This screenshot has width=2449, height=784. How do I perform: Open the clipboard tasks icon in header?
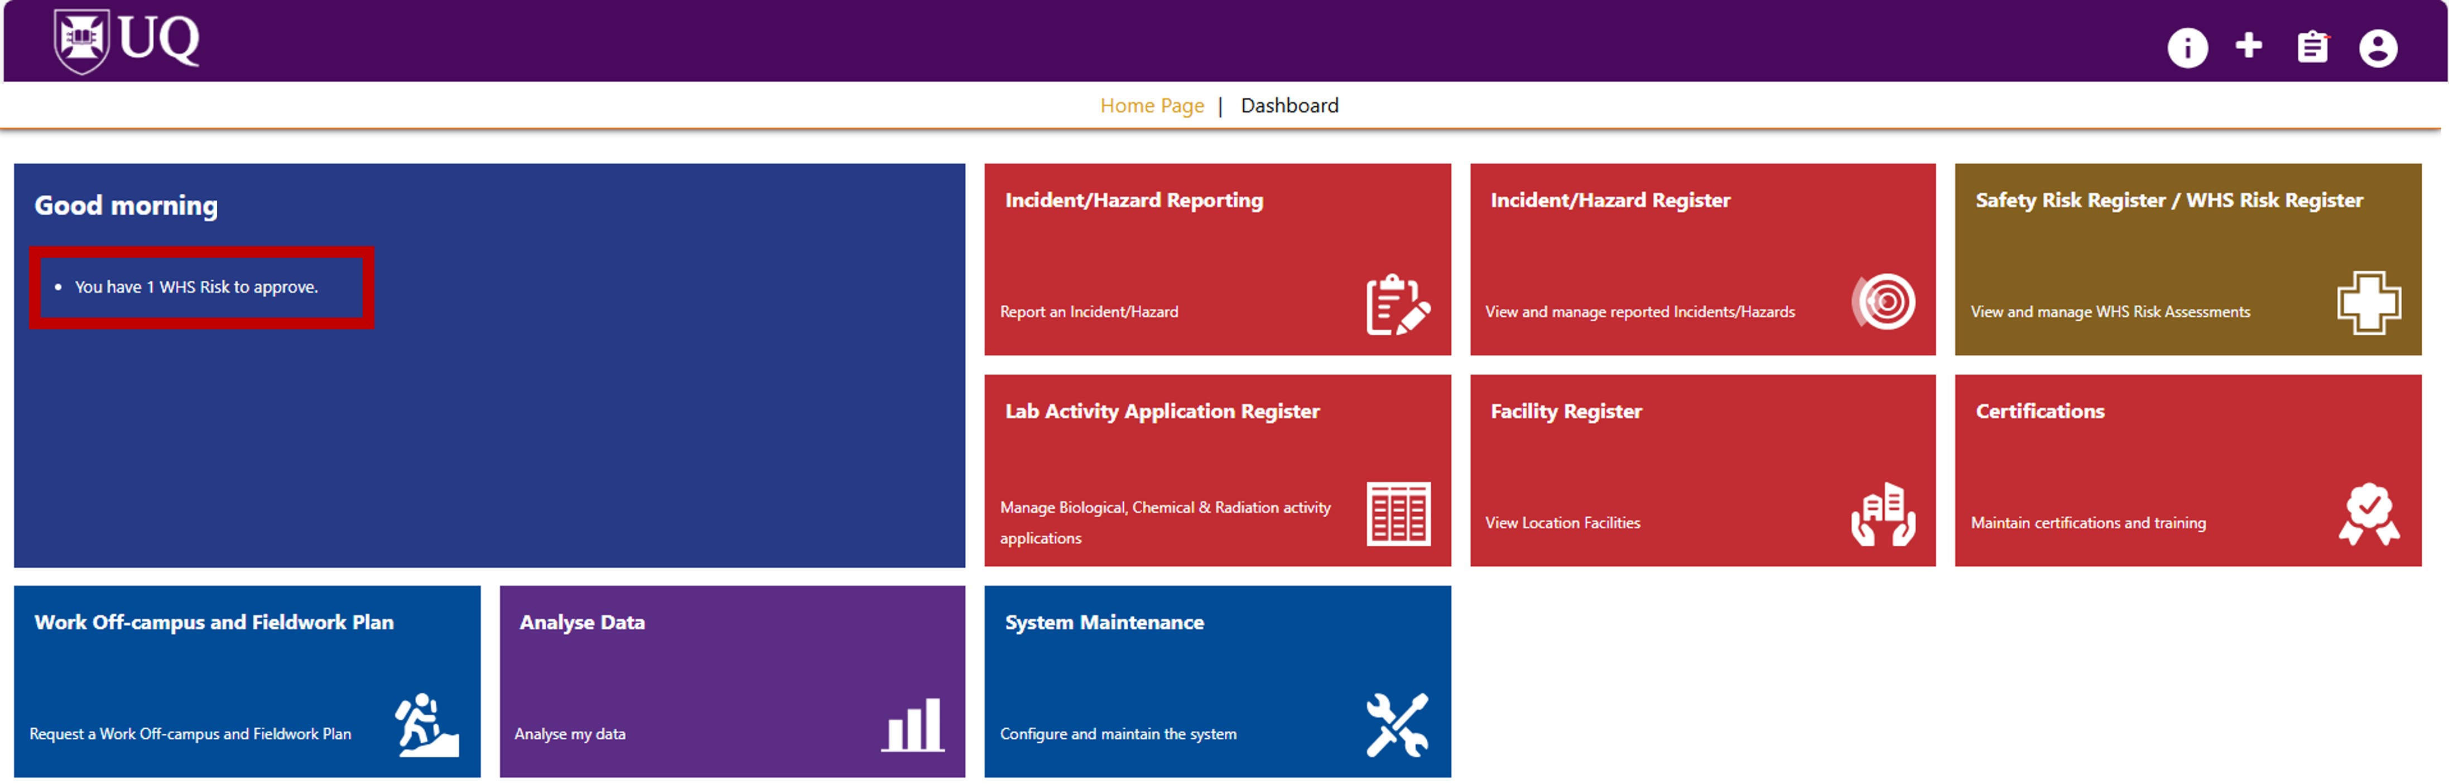(x=2312, y=46)
